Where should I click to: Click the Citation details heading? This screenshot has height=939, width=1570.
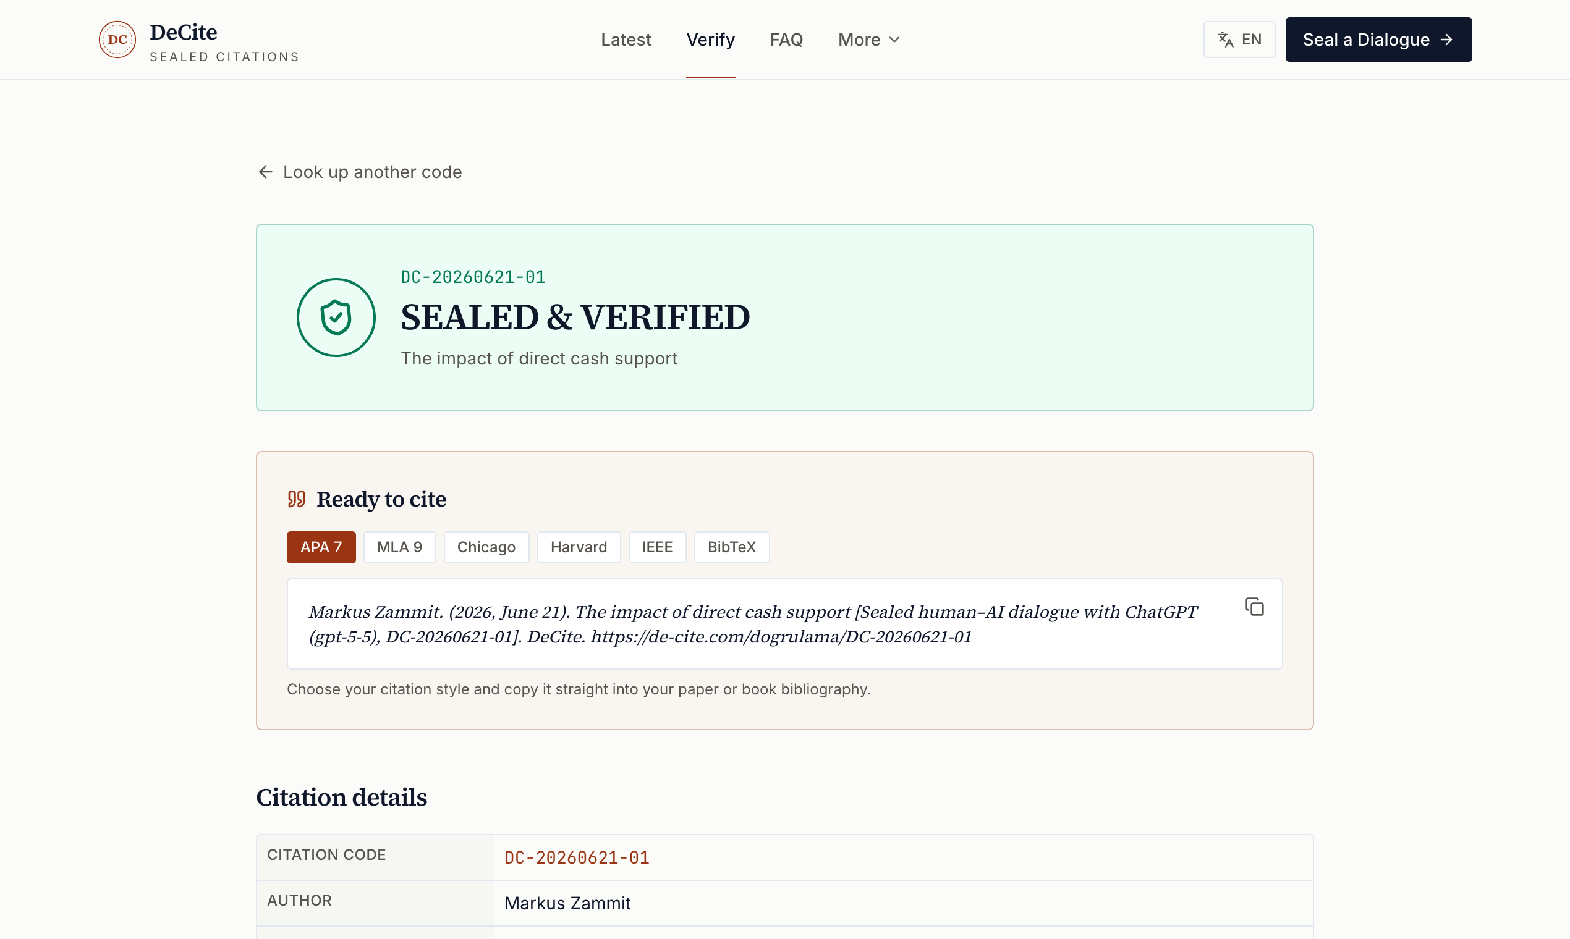click(x=341, y=798)
